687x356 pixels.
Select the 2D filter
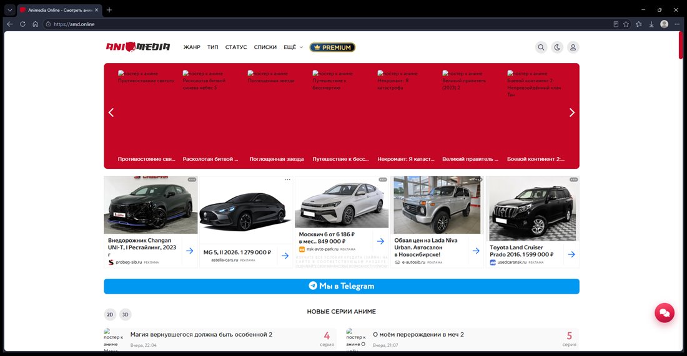[110, 314]
